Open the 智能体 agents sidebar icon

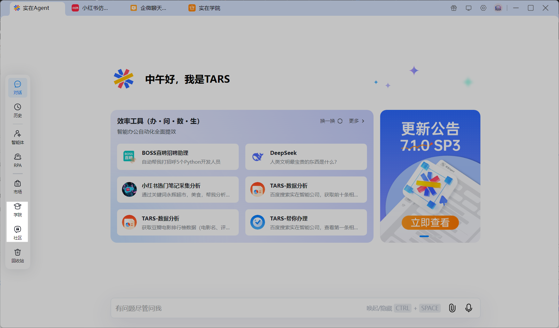[18, 137]
